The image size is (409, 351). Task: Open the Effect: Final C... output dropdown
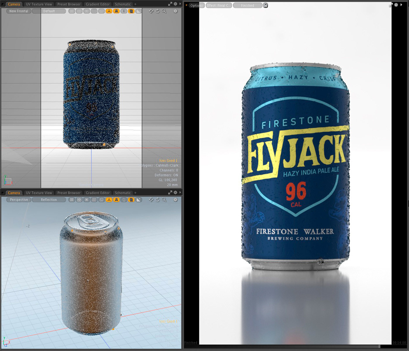pyautogui.click(x=219, y=5)
